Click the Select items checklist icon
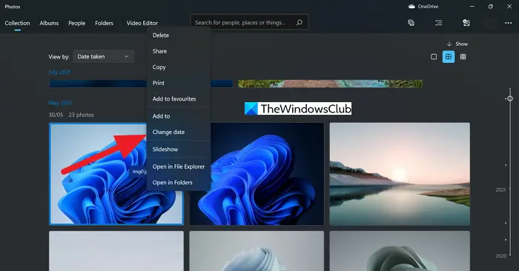This screenshot has height=271, width=519. pyautogui.click(x=439, y=23)
